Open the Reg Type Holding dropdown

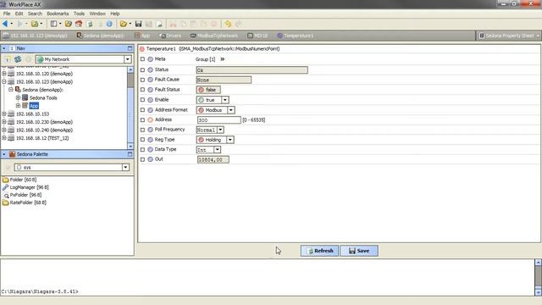pos(230,140)
